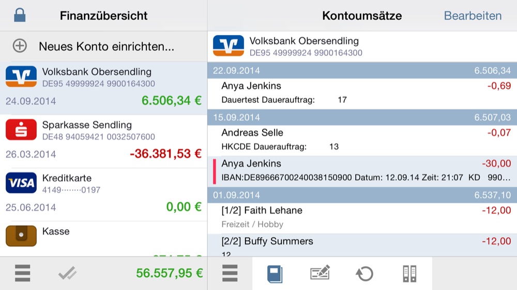517x290 pixels.
Task: Choose the Kreditkarte VISA account
Action: [103, 192]
